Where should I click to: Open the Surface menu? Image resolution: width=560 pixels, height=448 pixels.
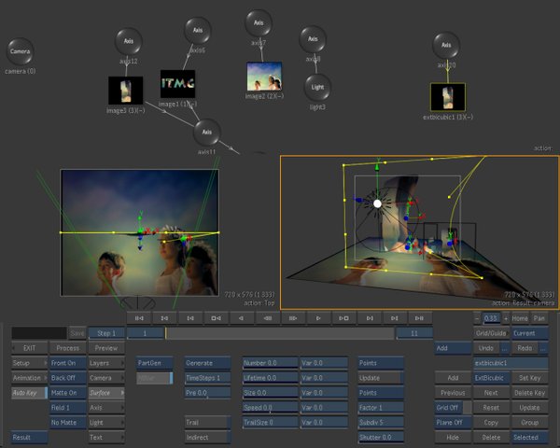point(105,393)
